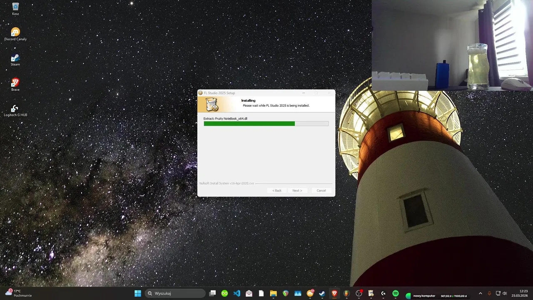Switch to Steam in the taskbar
Viewport: 533px width, 300px height.
click(322, 293)
